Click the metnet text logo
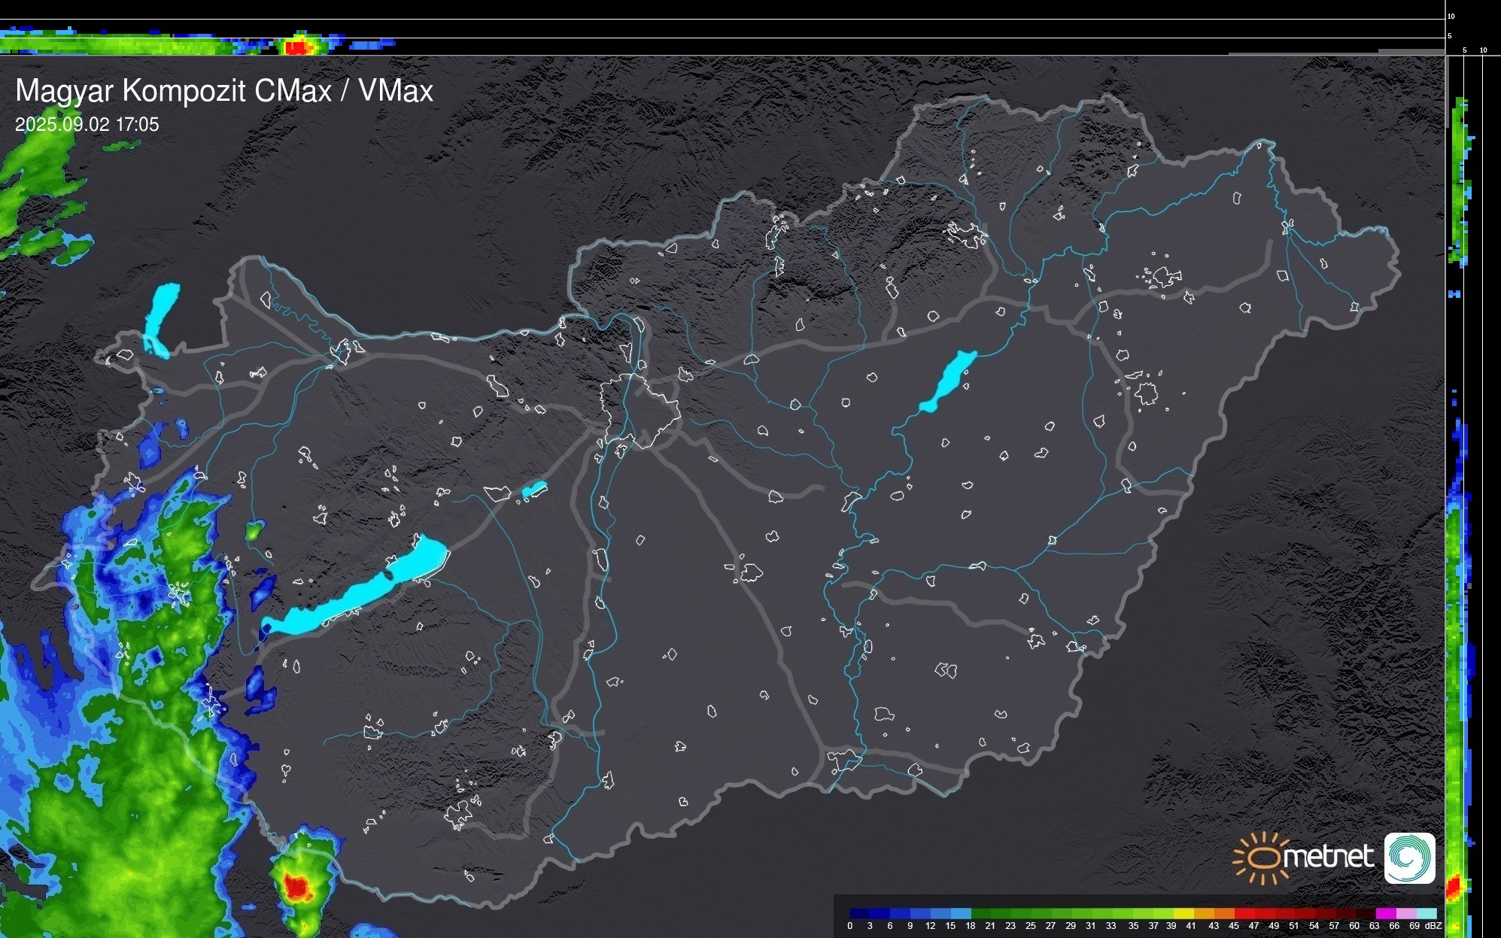 pos(1328,857)
